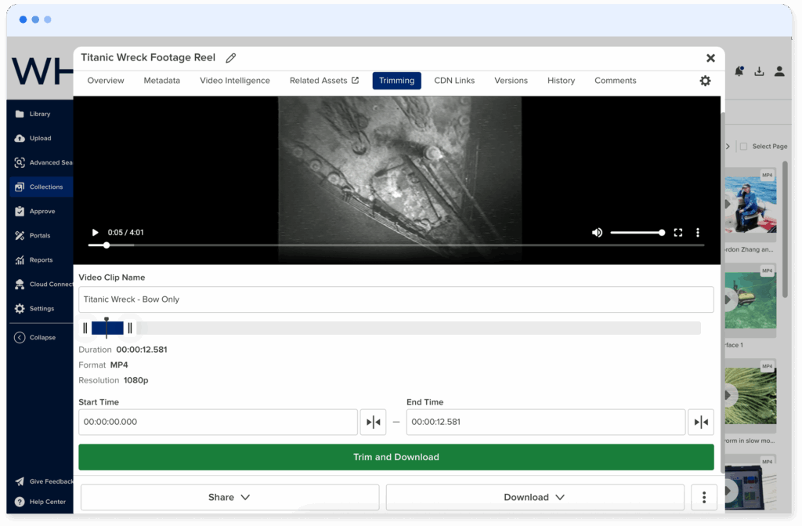Open the notifications bell
The height and width of the screenshot is (526, 802).
tap(739, 71)
